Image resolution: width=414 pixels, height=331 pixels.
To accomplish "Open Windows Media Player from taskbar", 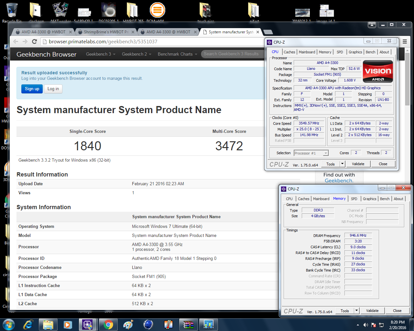I will [x=68, y=325].
